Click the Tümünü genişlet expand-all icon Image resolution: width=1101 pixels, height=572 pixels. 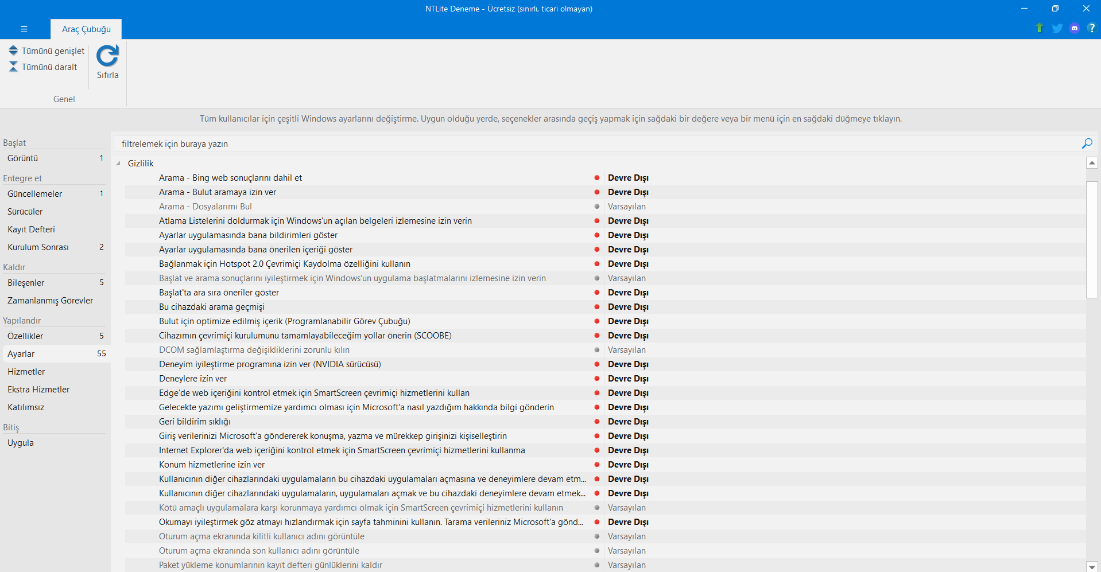[x=13, y=50]
